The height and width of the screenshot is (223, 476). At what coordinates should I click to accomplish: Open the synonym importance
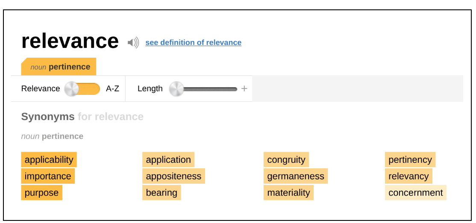point(48,176)
